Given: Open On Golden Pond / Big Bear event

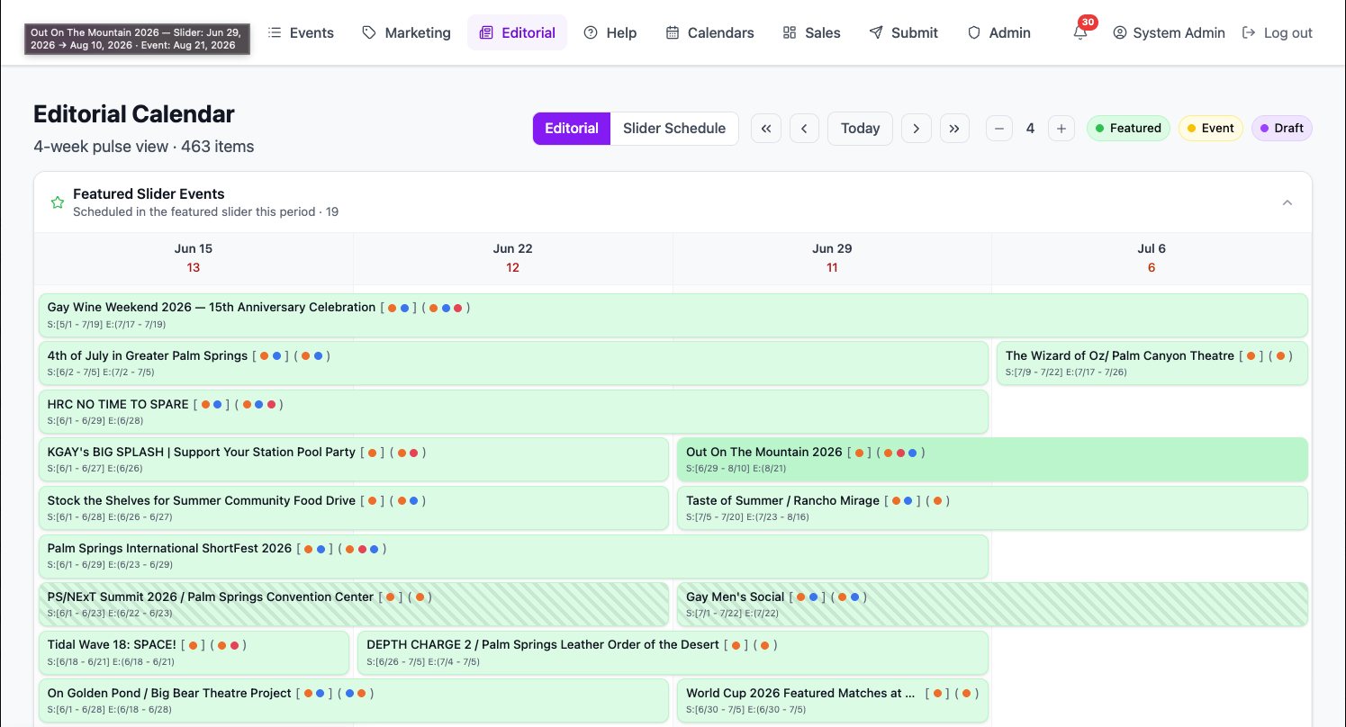Looking at the screenshot, I should (354, 702).
